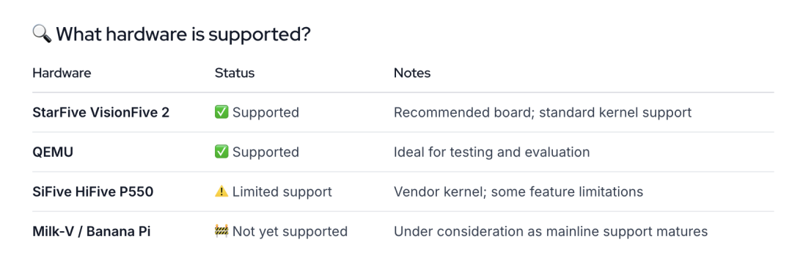Click the Hardware column header
The height and width of the screenshot is (267, 792).
pyautogui.click(x=62, y=73)
